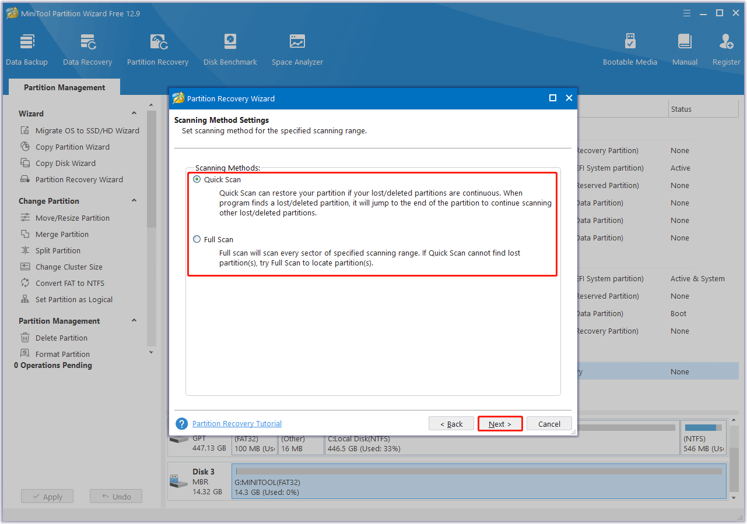Open the Data Backup feature
This screenshot has width=747, height=524.
pyautogui.click(x=27, y=48)
